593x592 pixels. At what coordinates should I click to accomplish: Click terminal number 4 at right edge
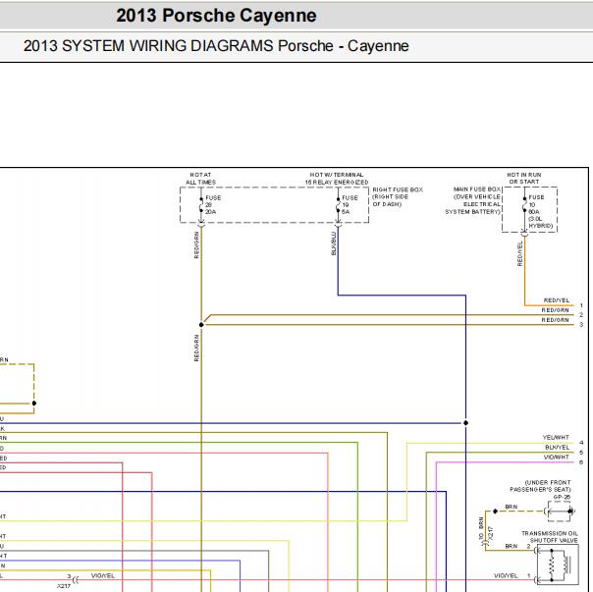pos(581,442)
